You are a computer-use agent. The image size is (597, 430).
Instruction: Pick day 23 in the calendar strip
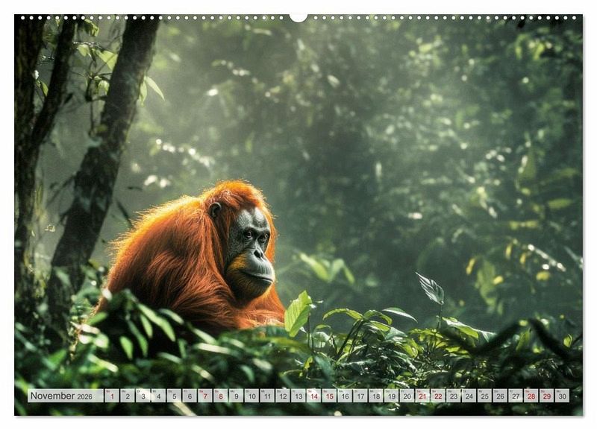tap(454, 396)
